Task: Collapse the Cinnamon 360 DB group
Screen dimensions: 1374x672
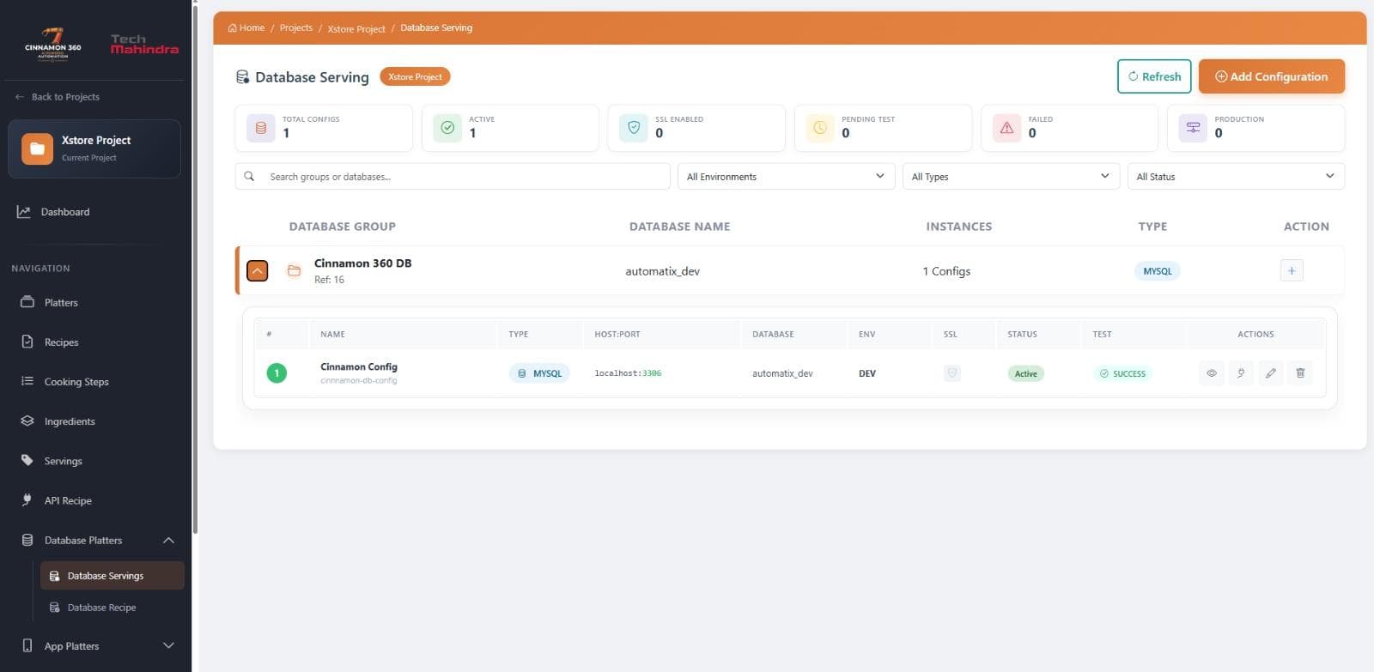Action: [x=257, y=270]
